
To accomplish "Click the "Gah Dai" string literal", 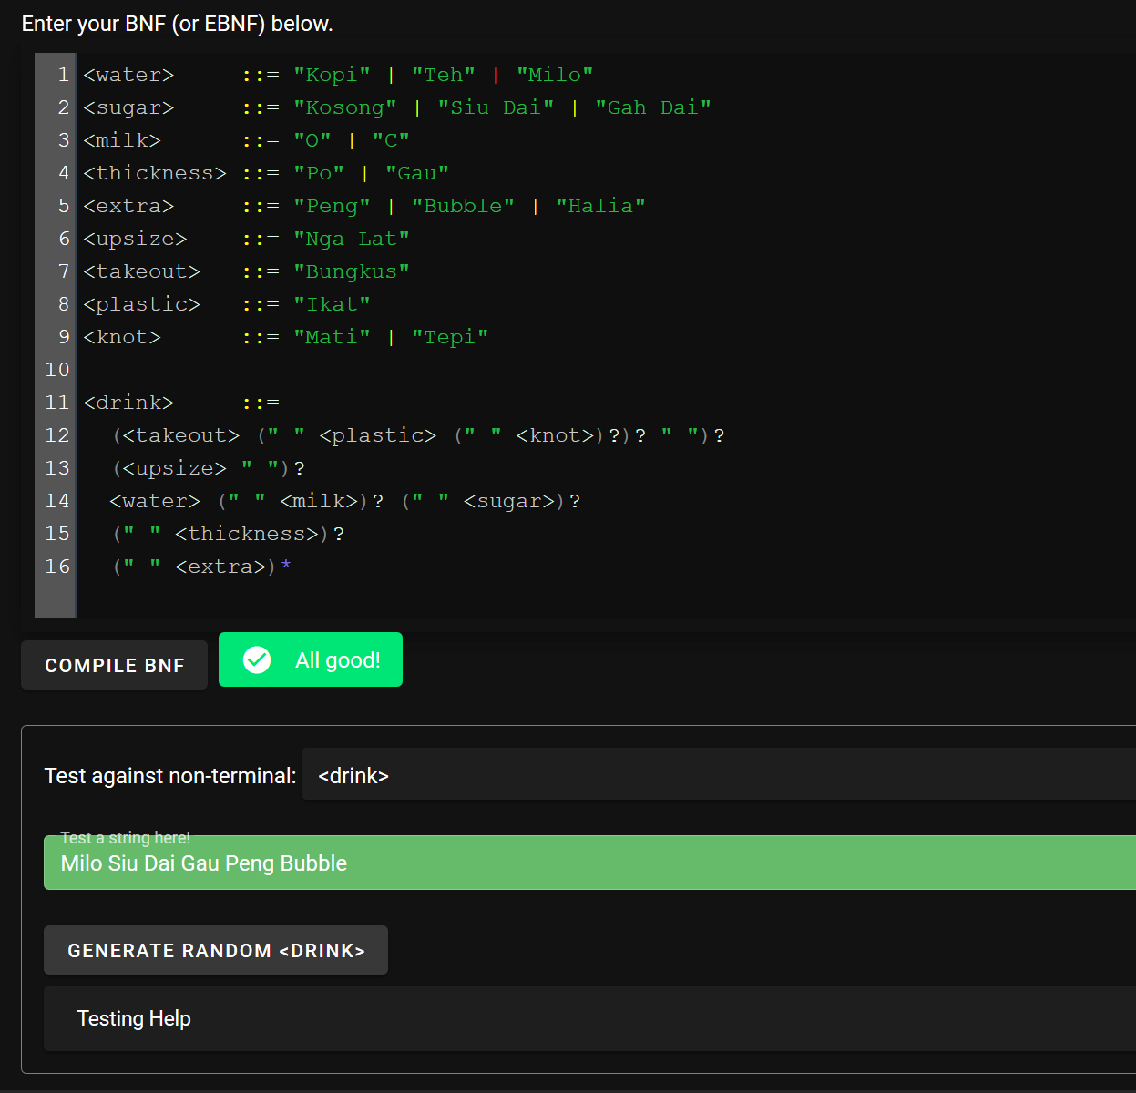I will [x=653, y=107].
